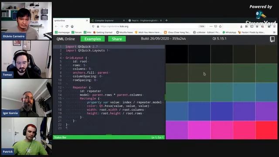Click the 'anchors.fill: parent' line
This screenshot has width=279, height=157.
pos(90,73)
